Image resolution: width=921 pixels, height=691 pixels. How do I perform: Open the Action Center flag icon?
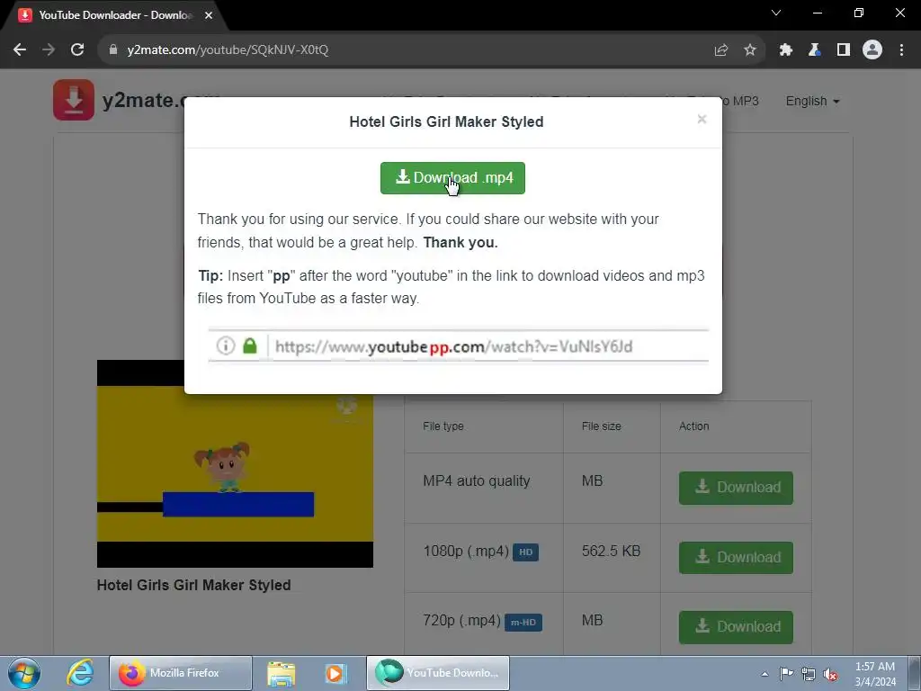coord(786,674)
